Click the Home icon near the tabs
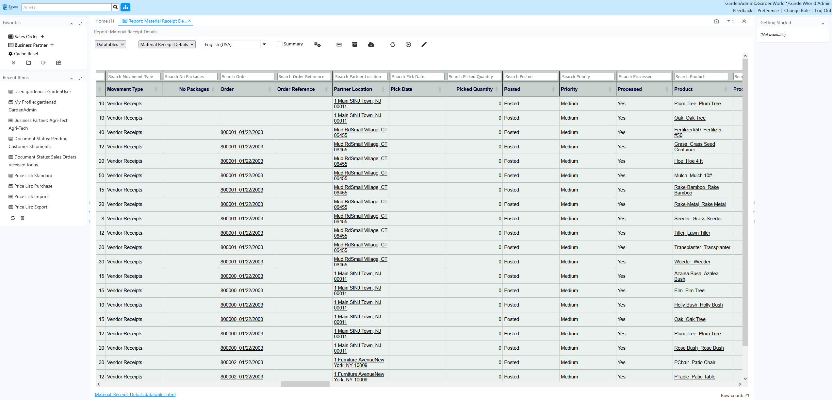 pyautogui.click(x=716, y=21)
